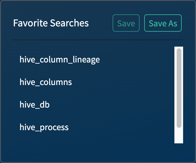Open the hive_db favorite search
This screenshot has width=196, height=163.
coord(35,104)
